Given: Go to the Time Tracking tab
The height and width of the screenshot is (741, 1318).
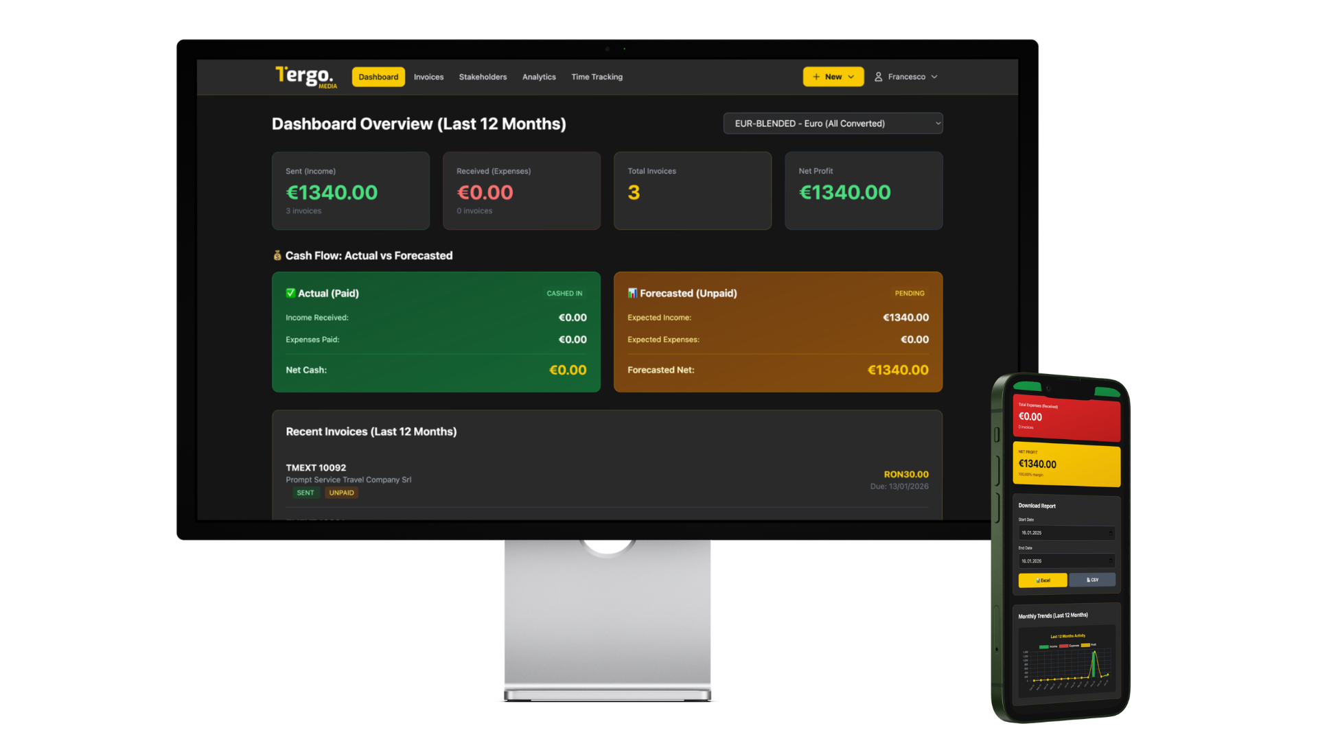Looking at the screenshot, I should 597,77.
